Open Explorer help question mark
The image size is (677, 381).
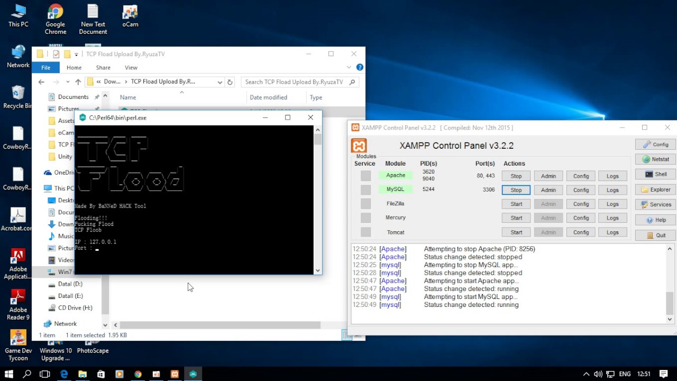(x=360, y=67)
